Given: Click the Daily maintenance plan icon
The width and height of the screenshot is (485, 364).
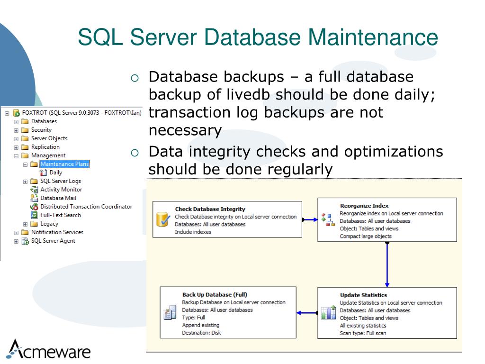Looking at the screenshot, I should 43,173.
